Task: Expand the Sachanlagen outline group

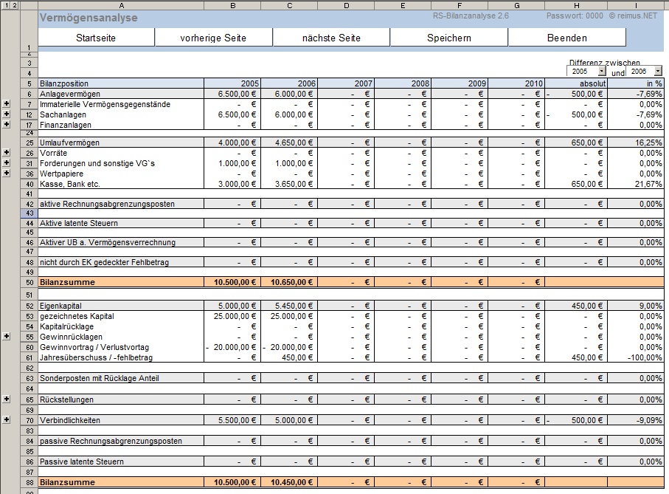Action: (7, 114)
